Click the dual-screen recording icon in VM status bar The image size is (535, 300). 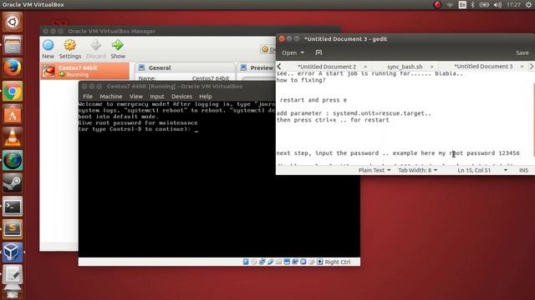click(295, 262)
